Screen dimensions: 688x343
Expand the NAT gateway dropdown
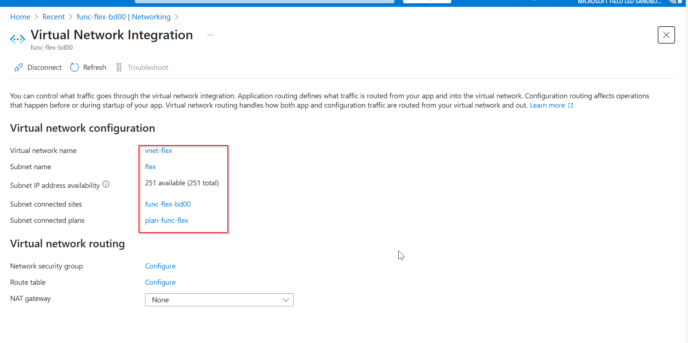tap(219, 300)
